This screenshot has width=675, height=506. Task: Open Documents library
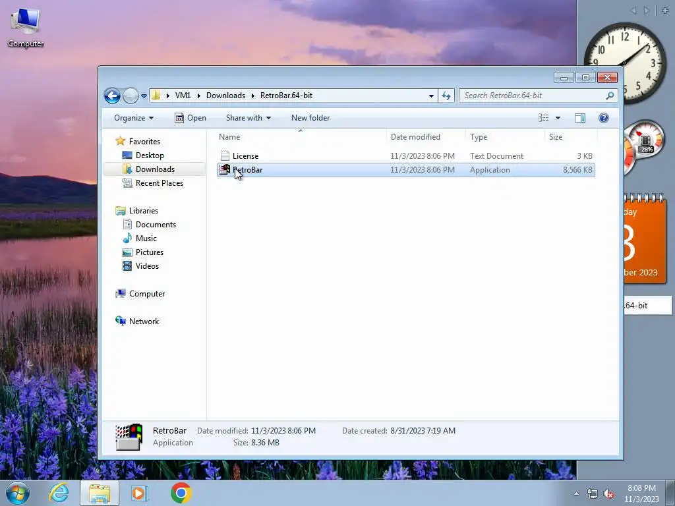pos(156,224)
